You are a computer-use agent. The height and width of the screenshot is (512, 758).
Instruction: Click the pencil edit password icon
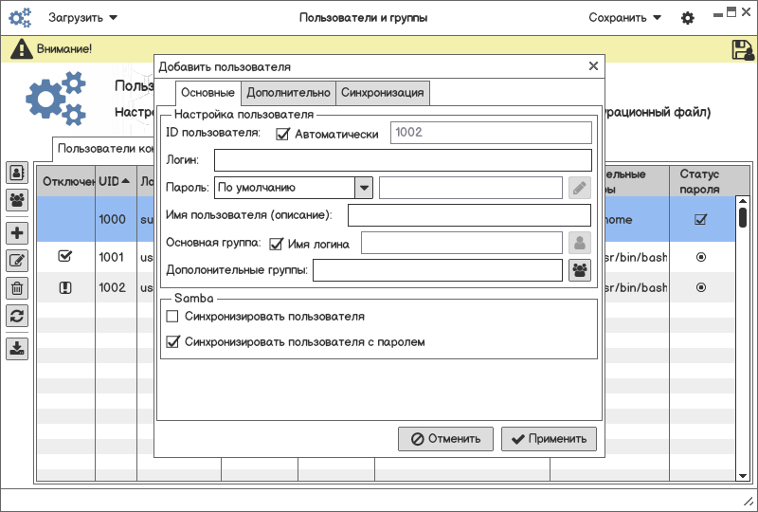tap(580, 188)
